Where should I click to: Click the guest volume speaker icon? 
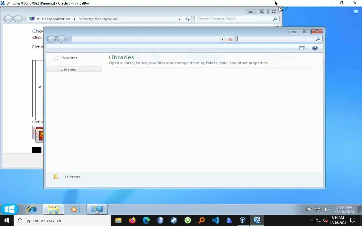tap(326, 210)
